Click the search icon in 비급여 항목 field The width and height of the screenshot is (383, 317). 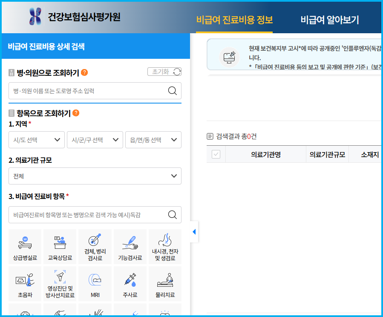click(x=173, y=215)
